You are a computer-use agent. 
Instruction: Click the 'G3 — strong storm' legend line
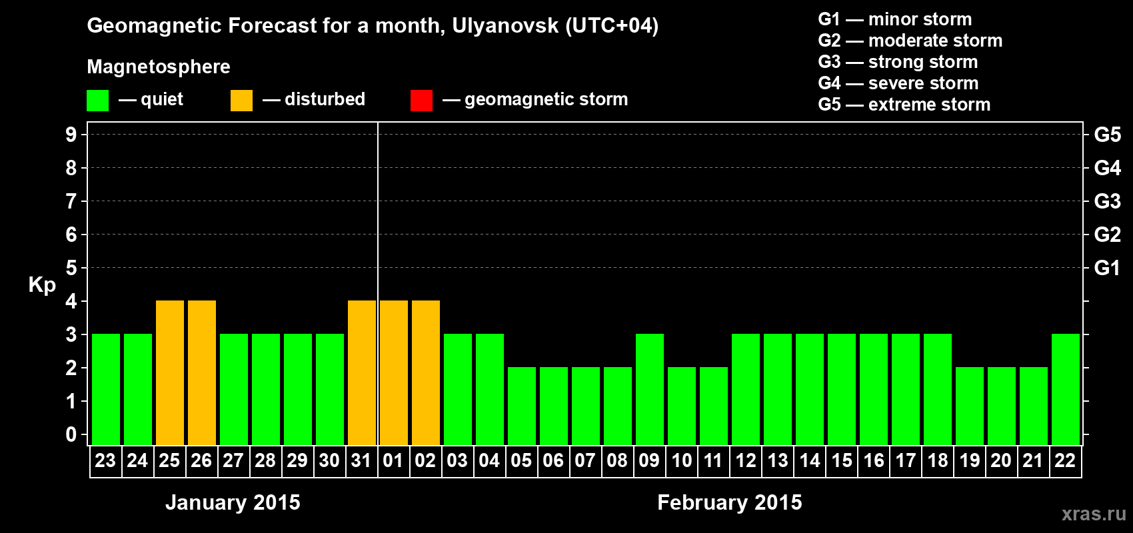(898, 62)
